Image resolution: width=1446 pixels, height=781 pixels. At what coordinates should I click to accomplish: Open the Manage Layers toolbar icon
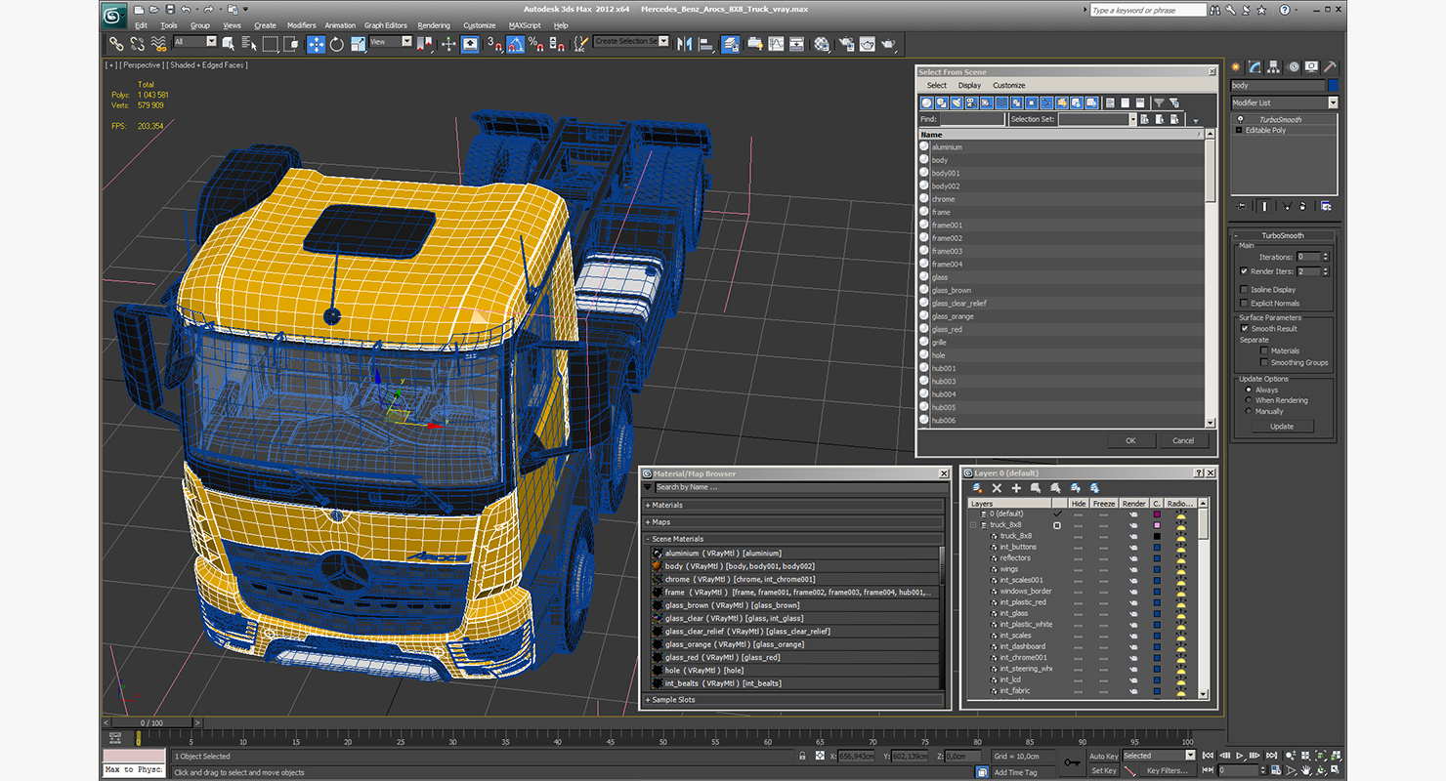(x=731, y=44)
